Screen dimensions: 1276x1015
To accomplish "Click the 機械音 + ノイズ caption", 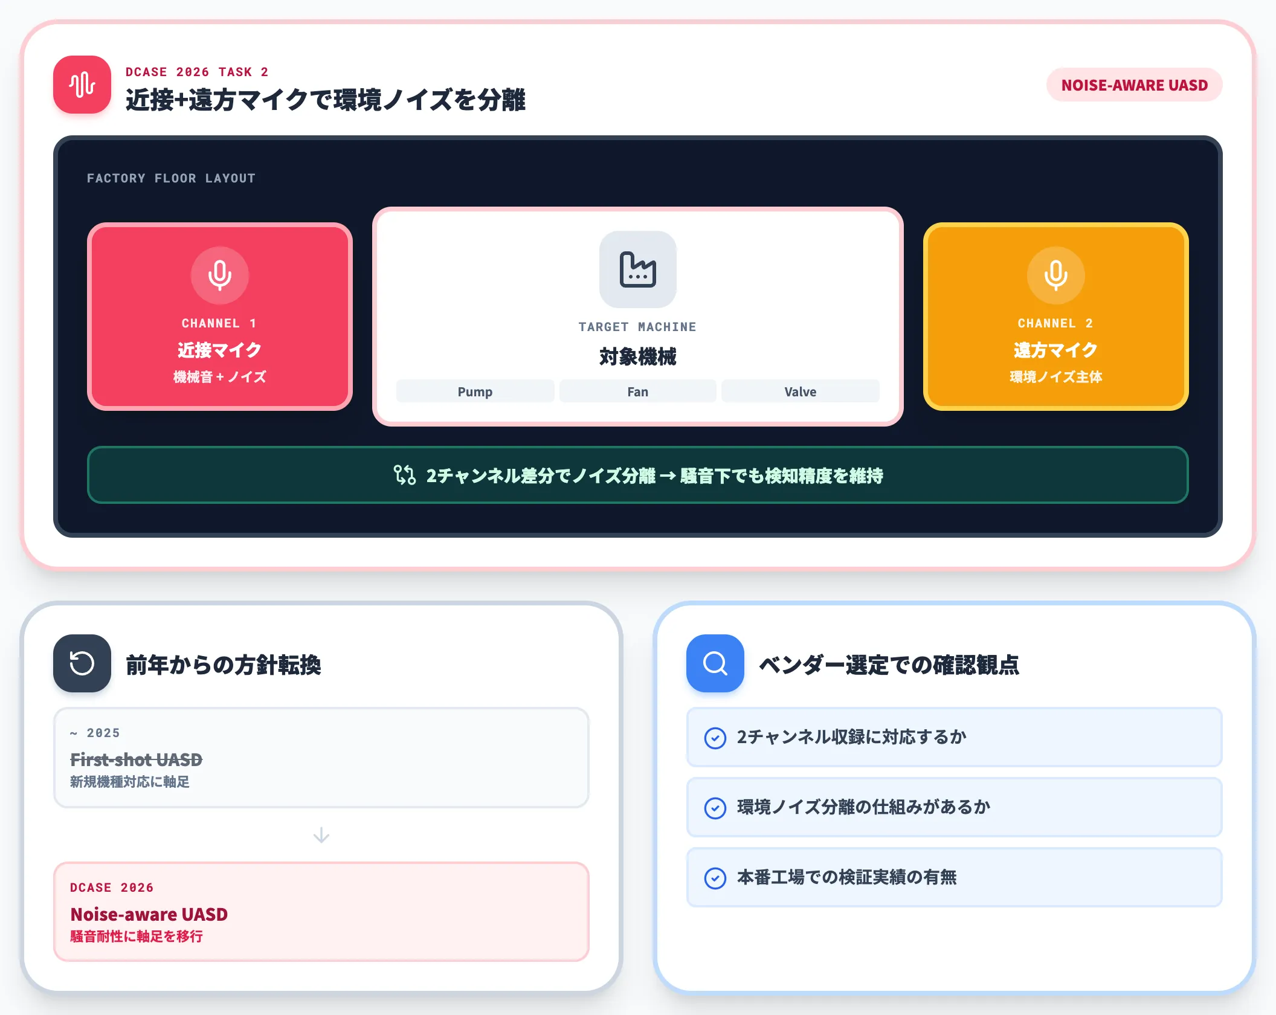I will click(x=220, y=377).
